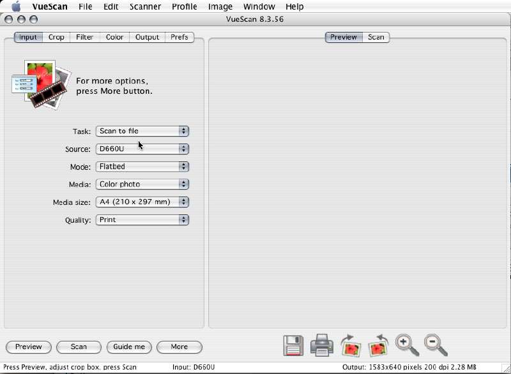Switch to the Crop tab

(x=56, y=37)
